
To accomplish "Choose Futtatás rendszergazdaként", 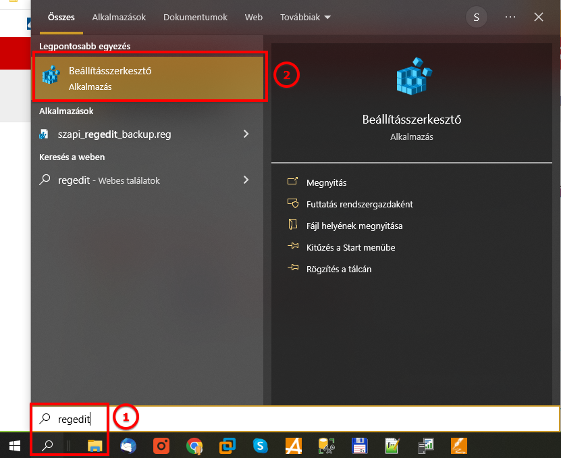I will (359, 204).
